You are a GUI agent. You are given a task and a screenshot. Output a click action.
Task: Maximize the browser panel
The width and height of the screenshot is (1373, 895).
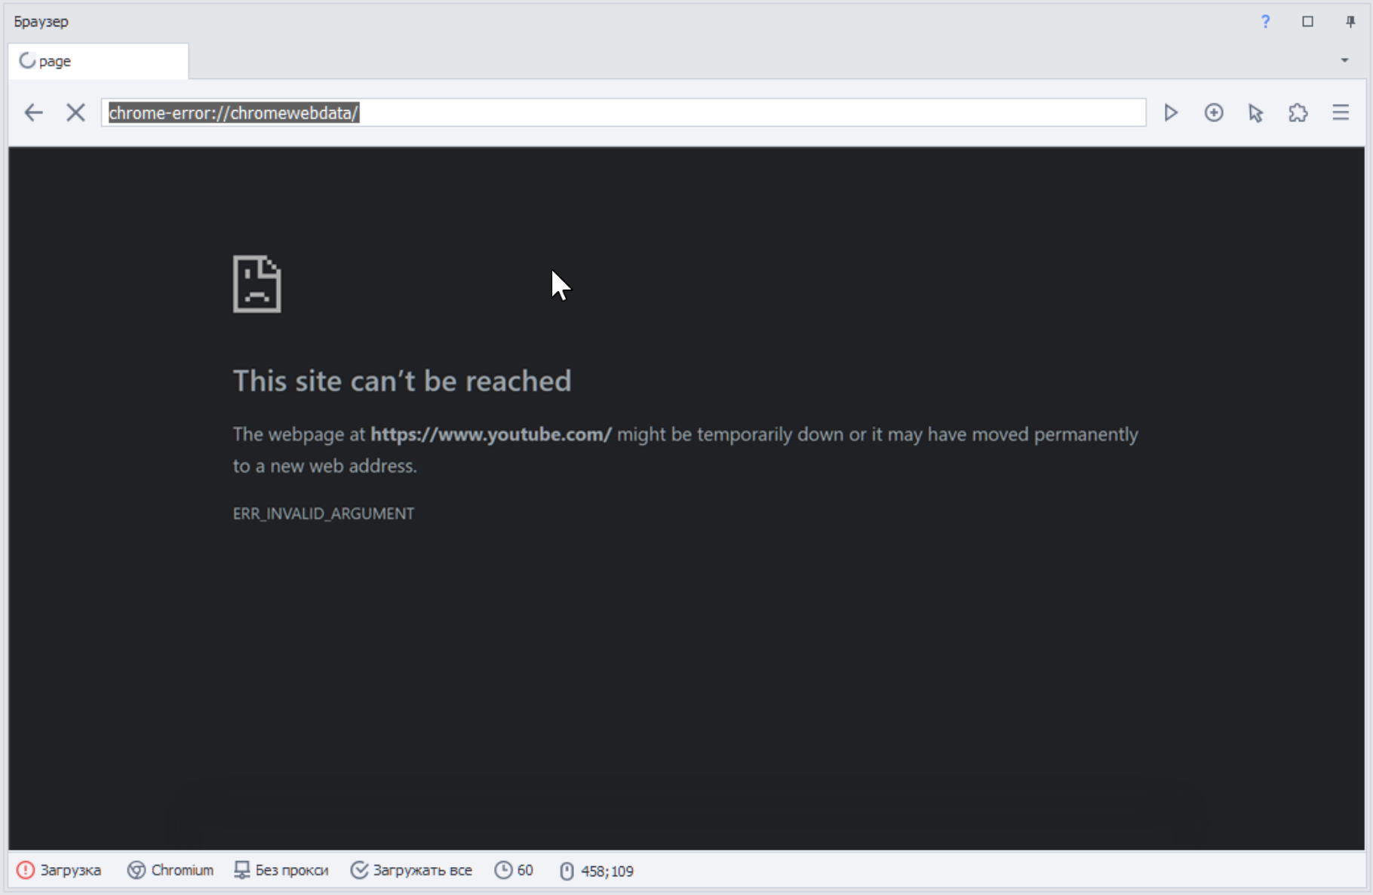pyautogui.click(x=1307, y=22)
